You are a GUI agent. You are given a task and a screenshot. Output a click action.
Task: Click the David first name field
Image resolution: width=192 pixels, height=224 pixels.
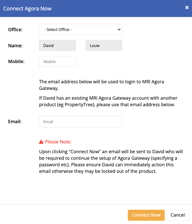[57, 46]
